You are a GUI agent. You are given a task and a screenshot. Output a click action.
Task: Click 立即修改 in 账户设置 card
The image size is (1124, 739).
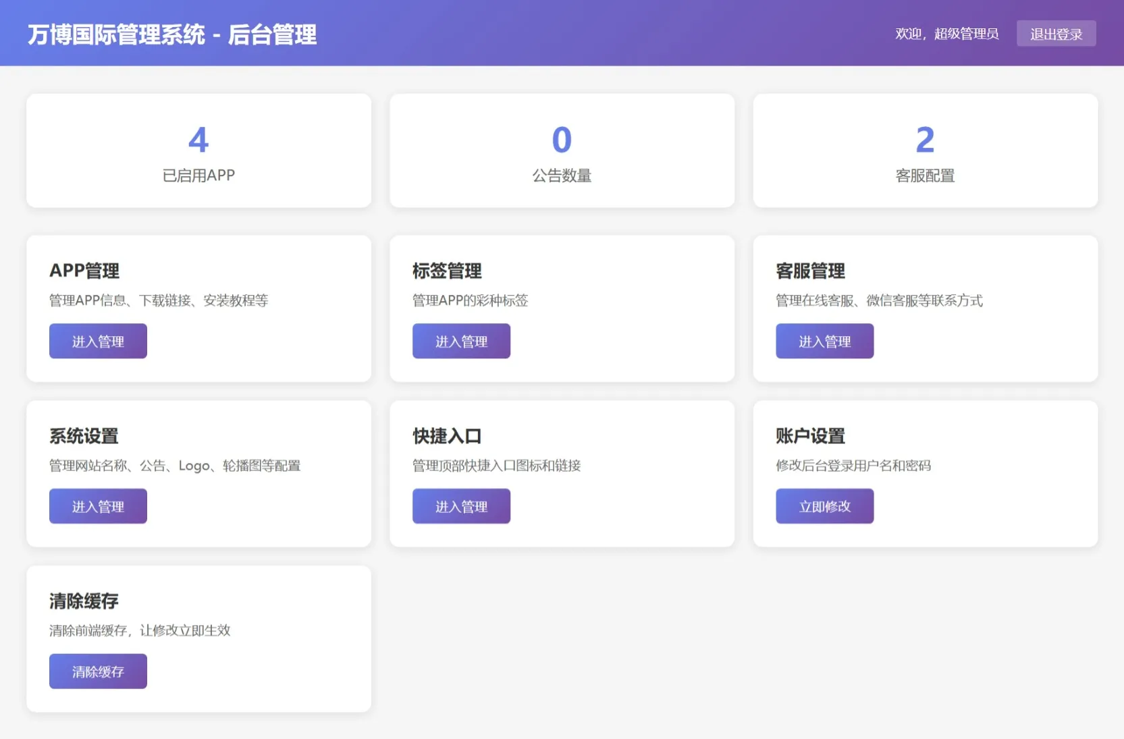(824, 505)
